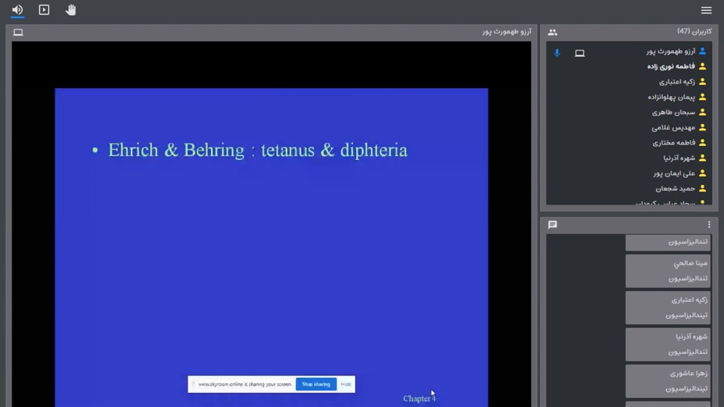The image size is (724, 407).
Task: Open chat options three-dot menu
Action: coord(709,224)
